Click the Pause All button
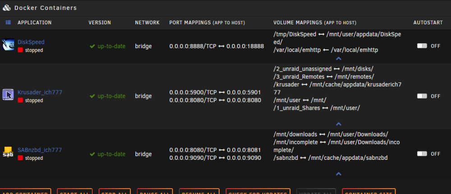 155,191
